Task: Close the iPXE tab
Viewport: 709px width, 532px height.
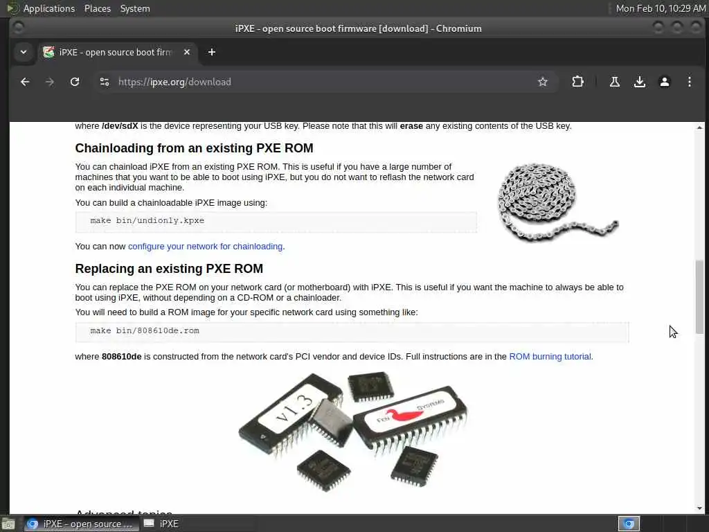Action: (187, 52)
